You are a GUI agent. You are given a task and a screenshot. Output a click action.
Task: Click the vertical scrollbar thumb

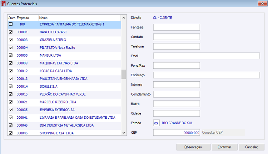point(124,74)
